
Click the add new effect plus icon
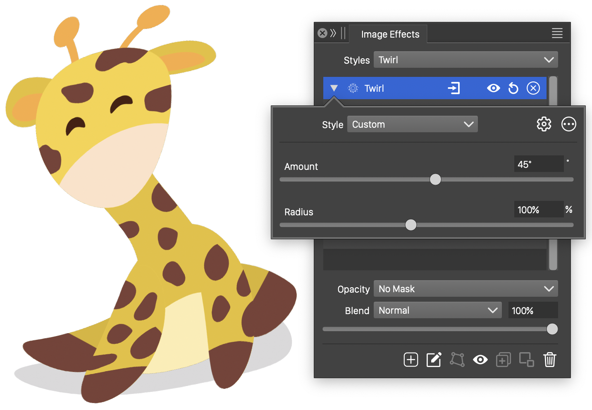pos(411,360)
